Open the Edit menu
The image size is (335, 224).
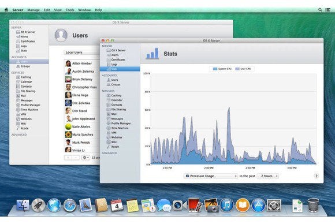(x=47, y=10)
